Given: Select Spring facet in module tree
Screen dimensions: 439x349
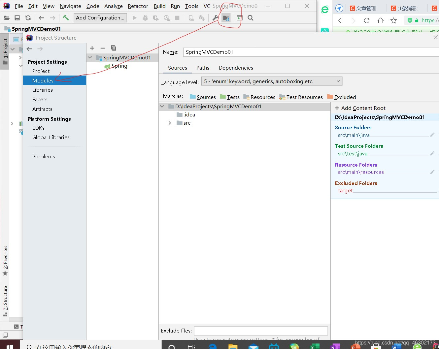Looking at the screenshot, I should pyautogui.click(x=116, y=66).
